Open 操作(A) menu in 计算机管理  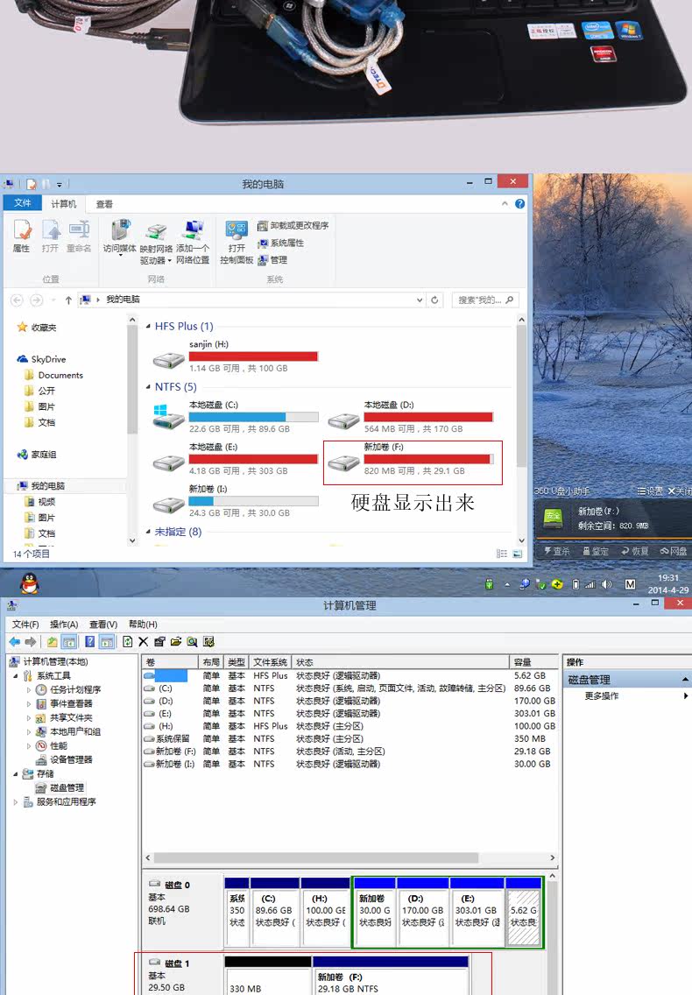(x=64, y=625)
